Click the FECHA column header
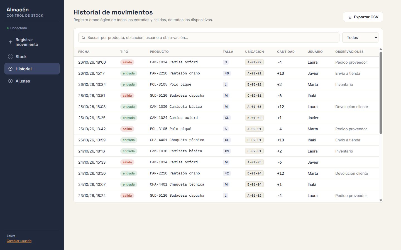The height and width of the screenshot is (250, 401). [x=84, y=52]
